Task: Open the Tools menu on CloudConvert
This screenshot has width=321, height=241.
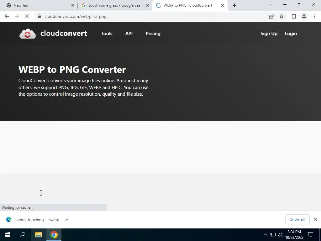Action: (107, 33)
